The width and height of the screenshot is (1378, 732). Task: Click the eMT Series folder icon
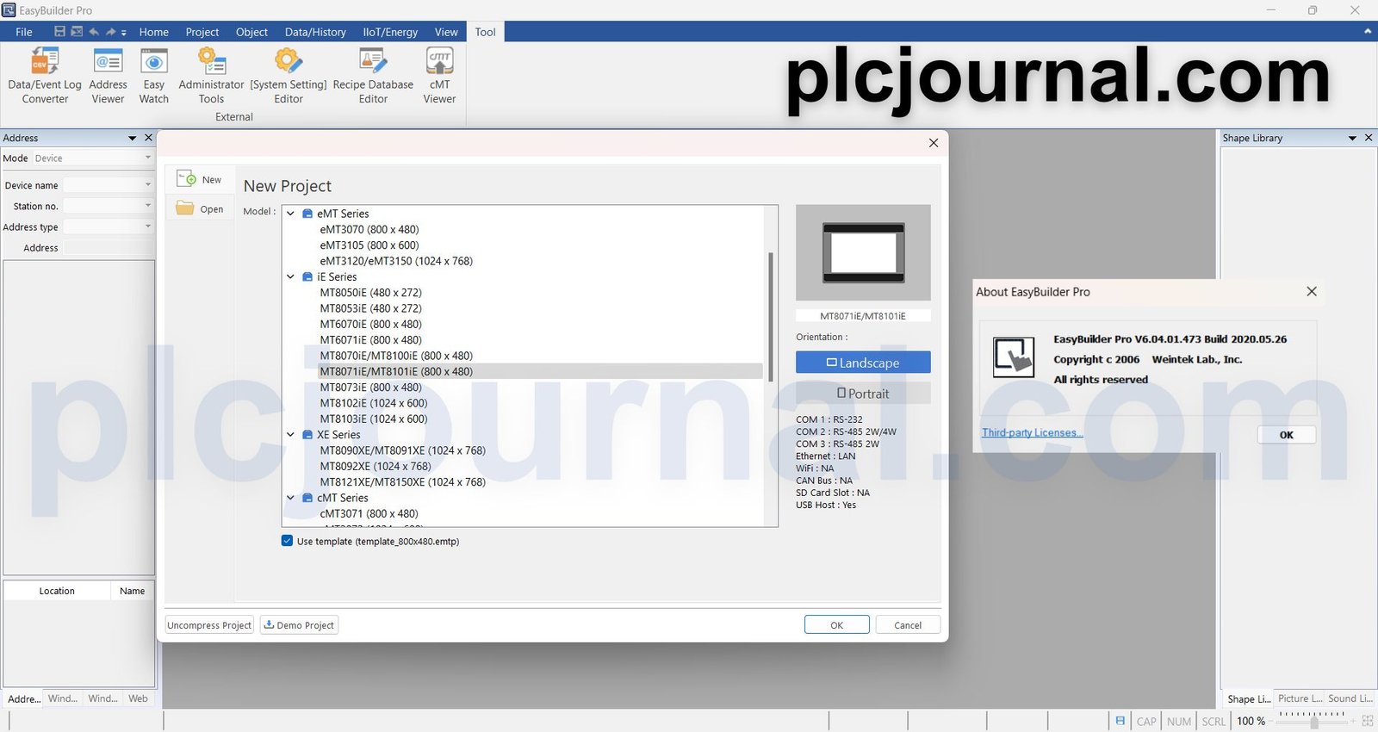click(307, 214)
